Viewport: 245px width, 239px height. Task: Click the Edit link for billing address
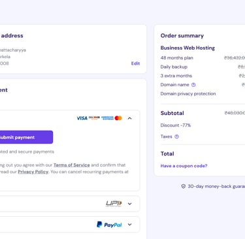click(x=135, y=63)
